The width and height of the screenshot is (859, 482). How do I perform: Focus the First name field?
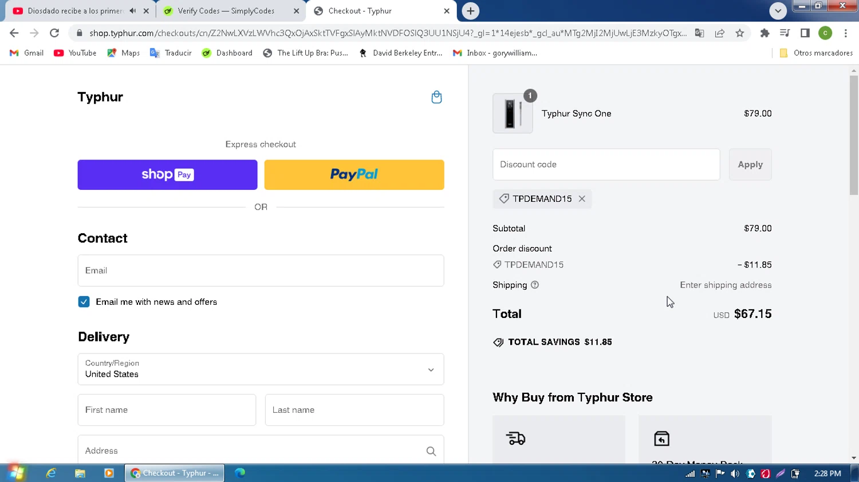[x=167, y=410]
